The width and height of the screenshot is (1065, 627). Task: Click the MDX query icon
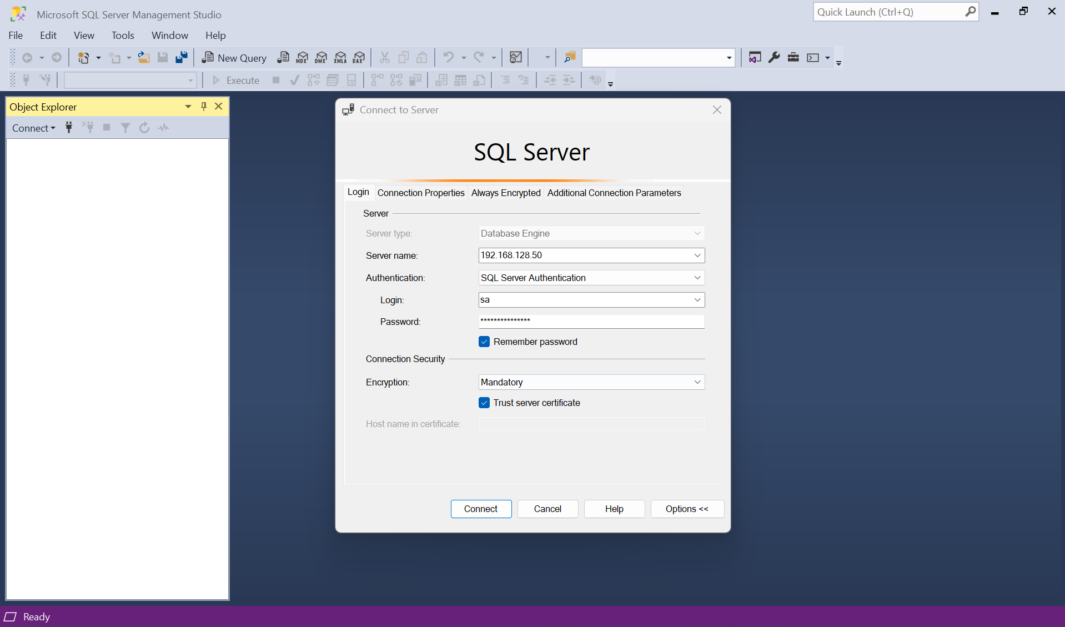[x=302, y=58]
